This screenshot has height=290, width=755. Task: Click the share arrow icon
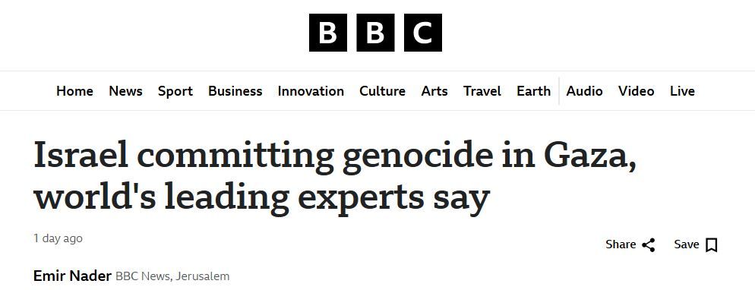pos(649,244)
